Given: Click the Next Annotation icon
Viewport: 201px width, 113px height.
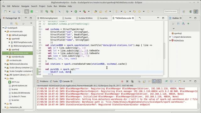Looking at the screenshot, I should point(117,11).
